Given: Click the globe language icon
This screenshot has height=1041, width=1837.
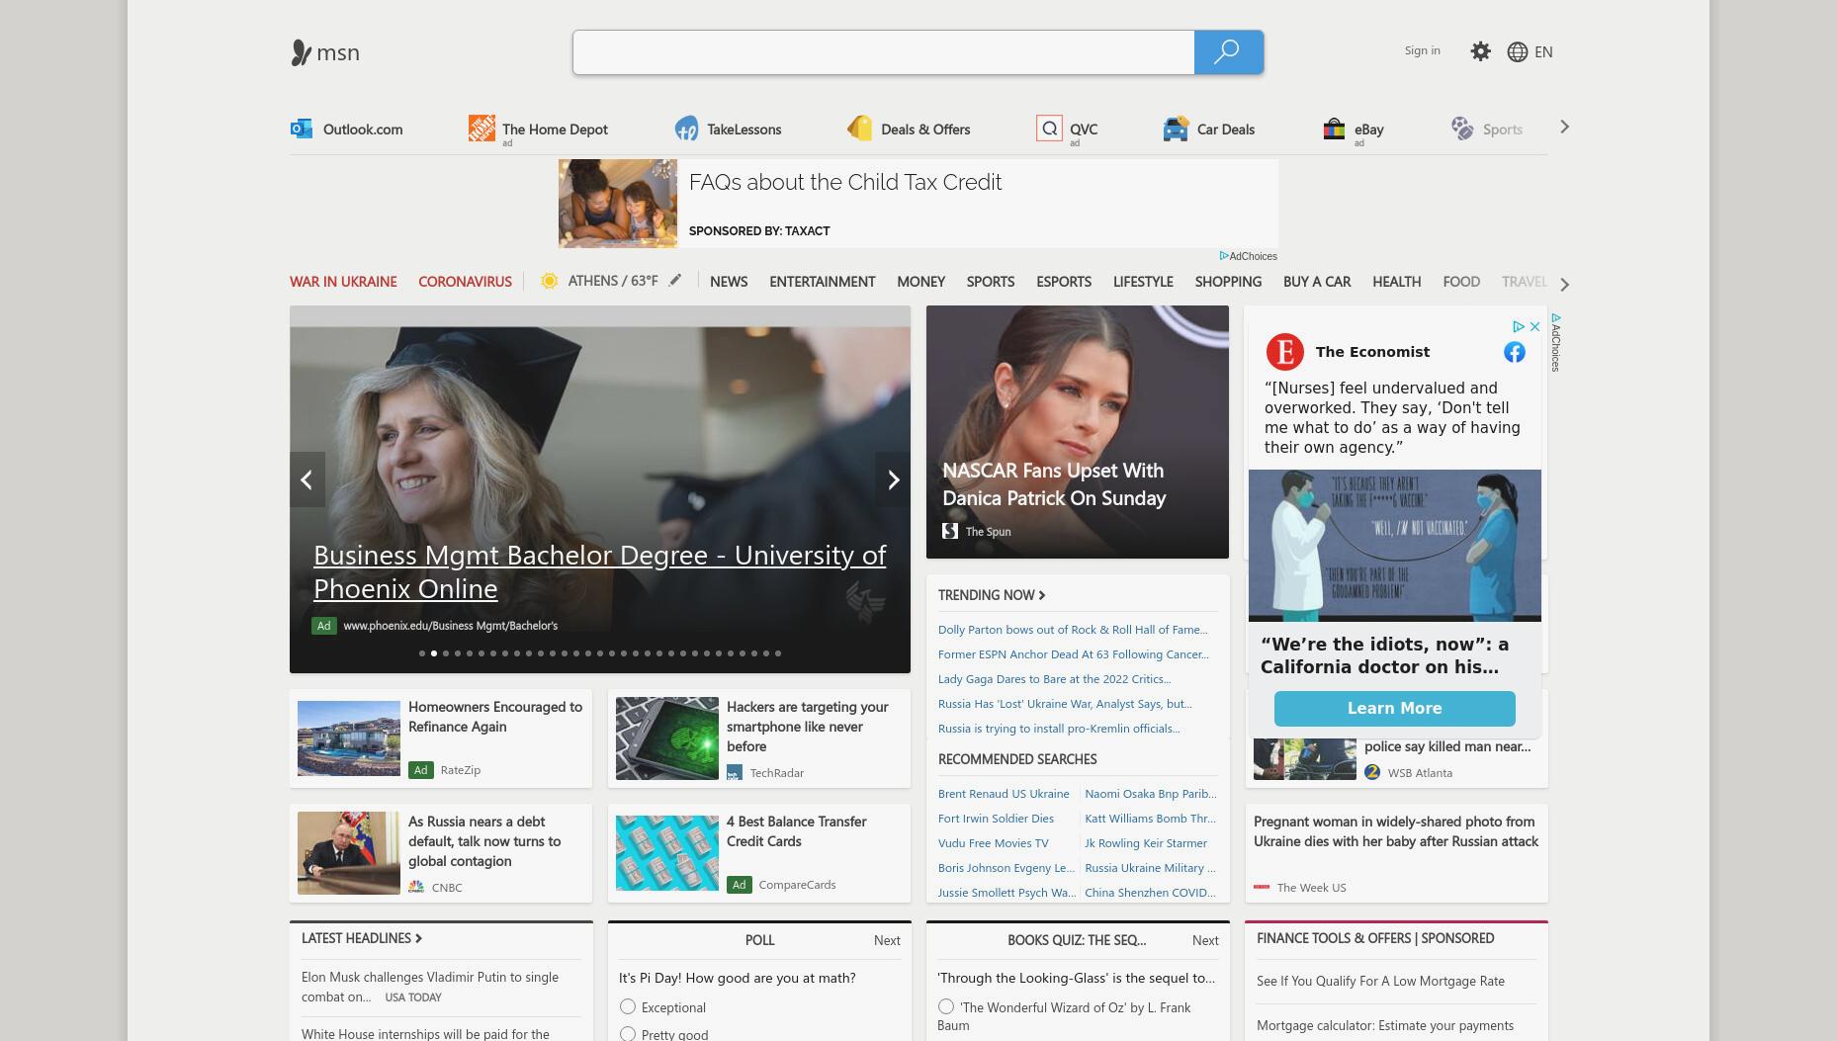Looking at the screenshot, I should 1518,51.
